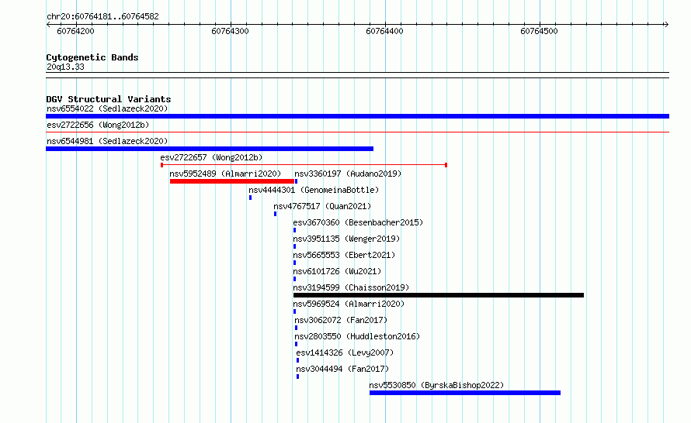This screenshot has height=423, width=691.
Task: Open nsv3044494 (Fan2017) label
Action: pos(343,369)
